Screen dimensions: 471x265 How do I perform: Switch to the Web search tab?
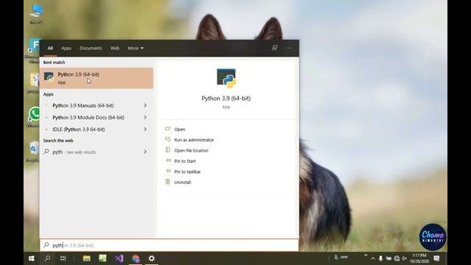coord(115,48)
